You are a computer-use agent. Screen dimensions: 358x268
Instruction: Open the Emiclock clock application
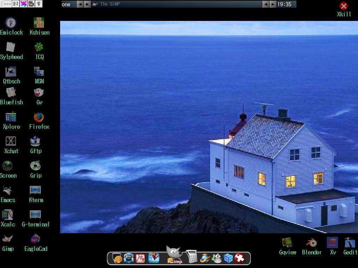pyautogui.click(x=10, y=23)
